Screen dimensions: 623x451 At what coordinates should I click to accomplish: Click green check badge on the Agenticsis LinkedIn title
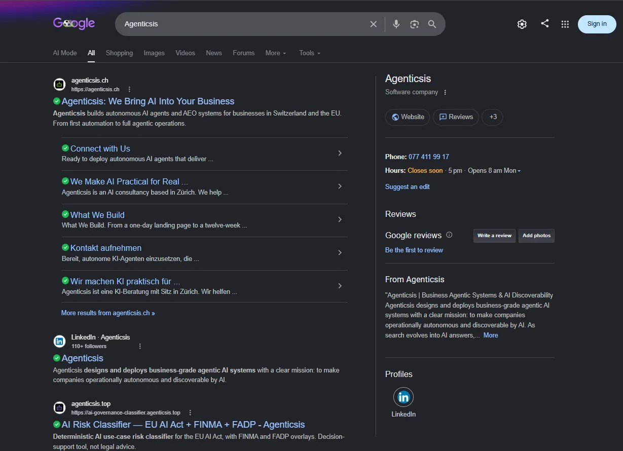click(57, 358)
